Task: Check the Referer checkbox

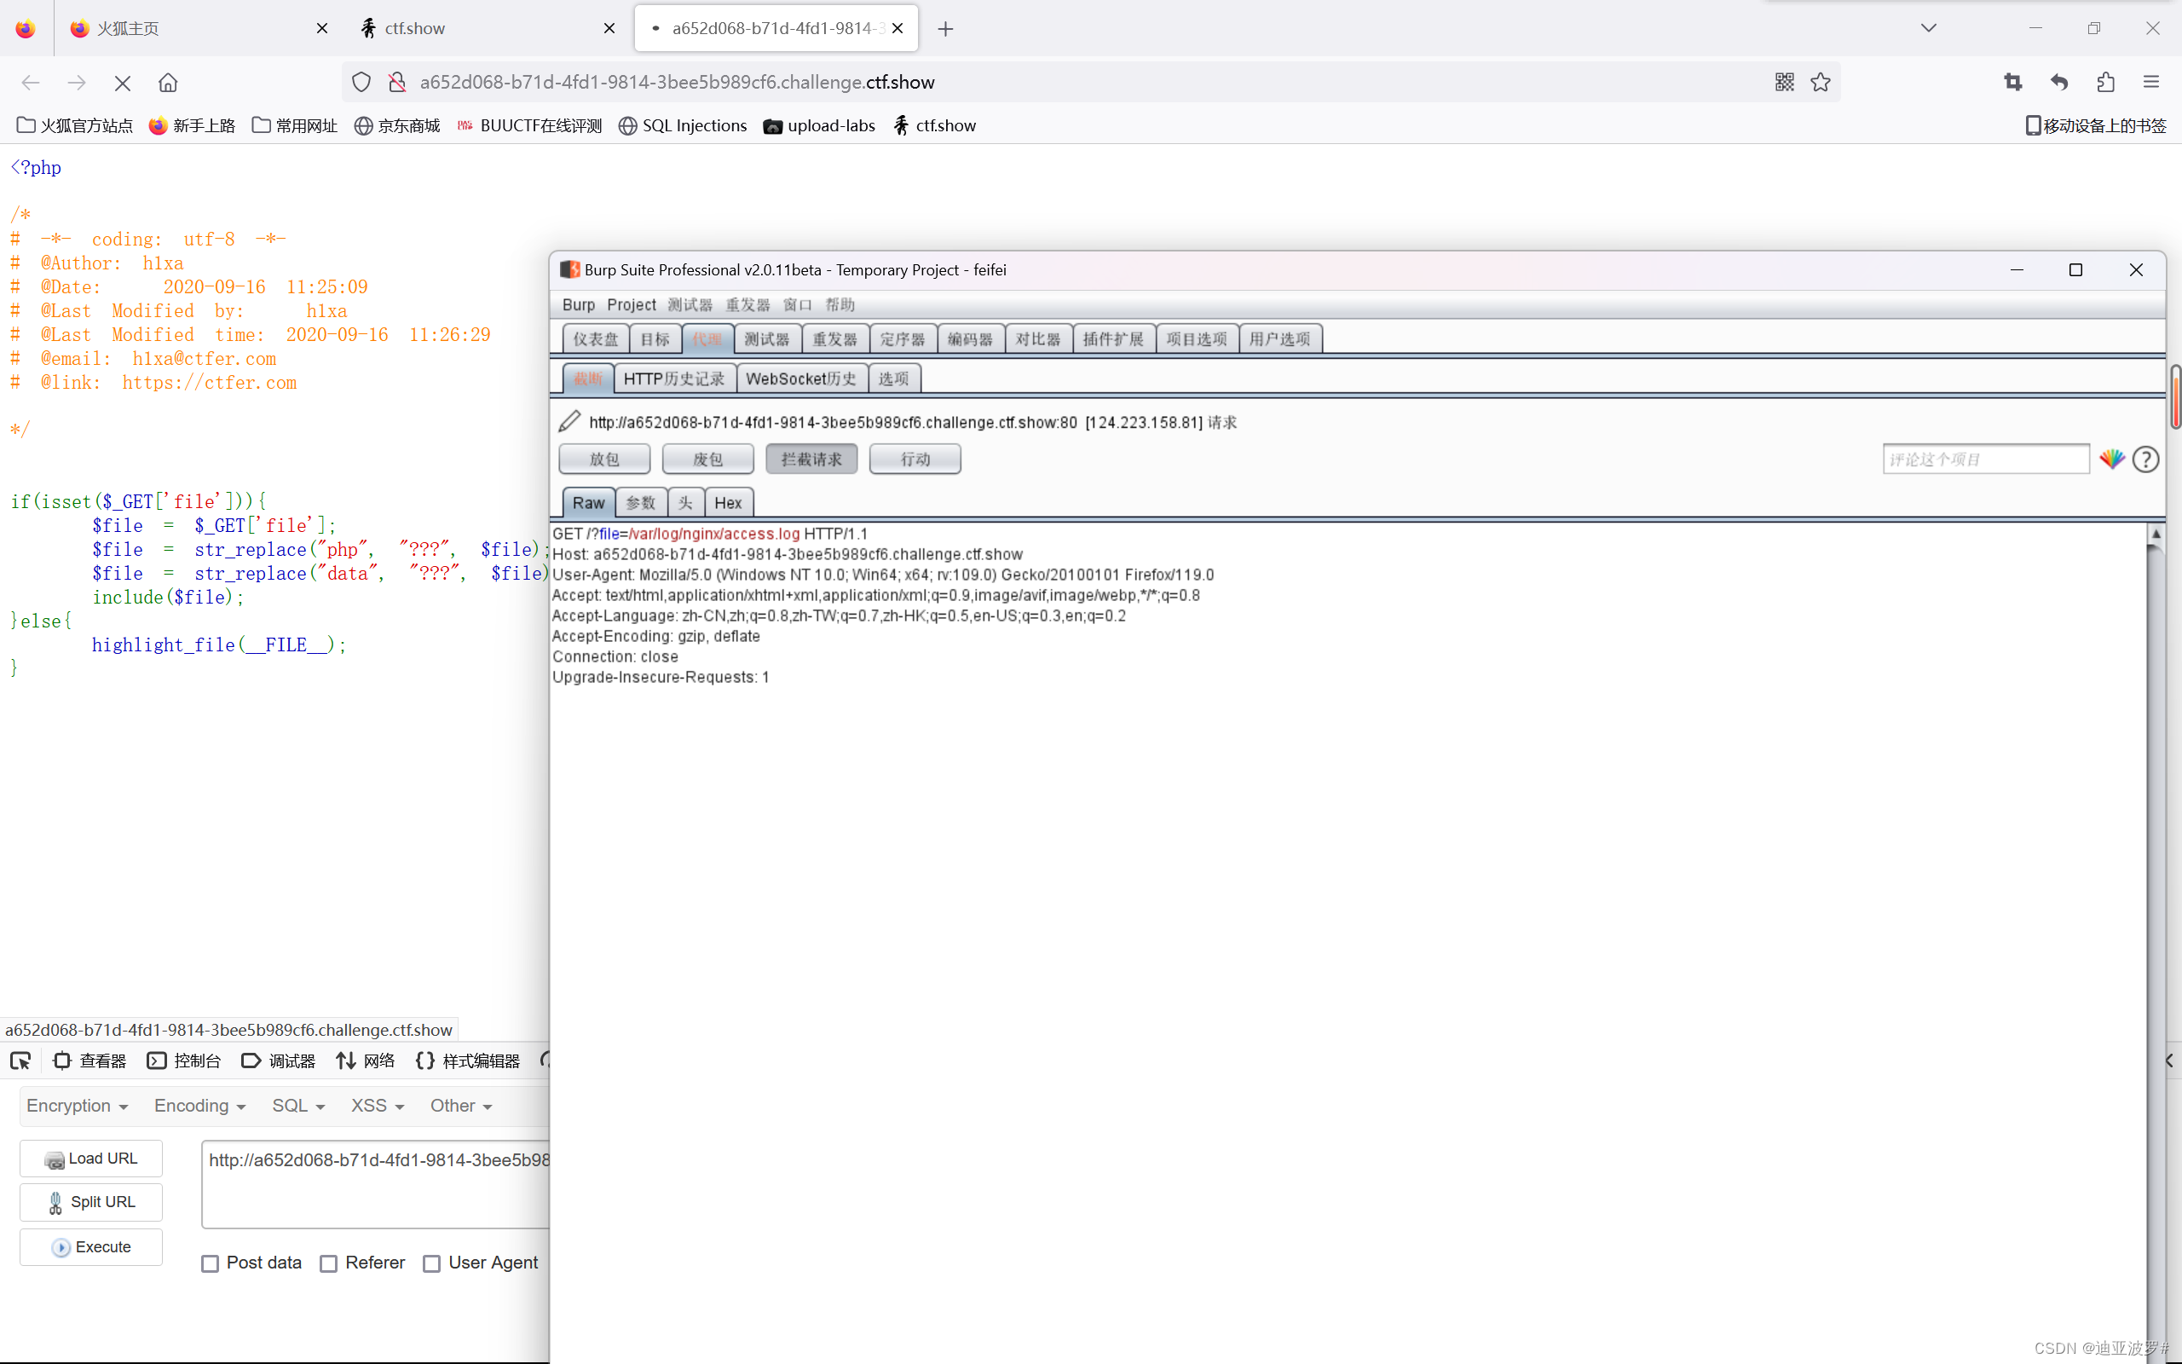Action: (329, 1264)
